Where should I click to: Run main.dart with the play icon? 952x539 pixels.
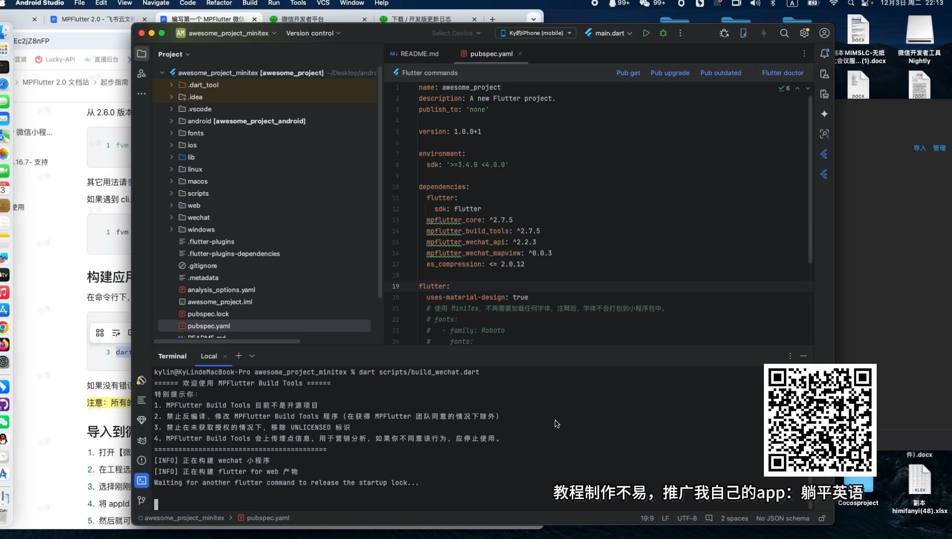point(646,33)
